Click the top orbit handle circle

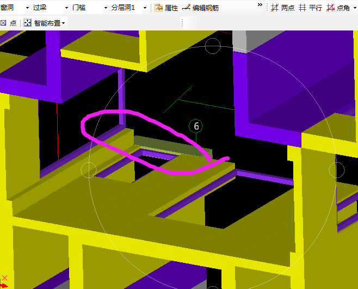tap(213, 46)
